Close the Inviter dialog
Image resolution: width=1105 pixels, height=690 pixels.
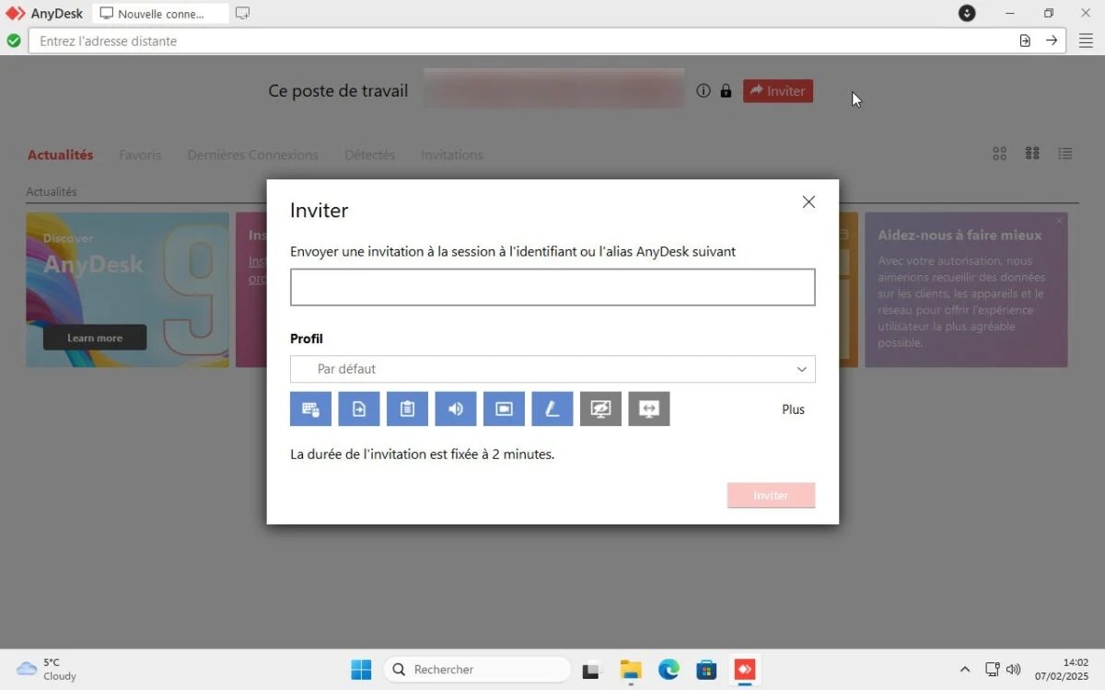[x=808, y=202]
